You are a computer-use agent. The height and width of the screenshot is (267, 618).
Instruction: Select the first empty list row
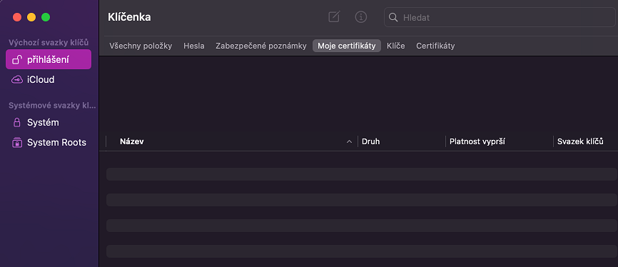click(x=361, y=174)
